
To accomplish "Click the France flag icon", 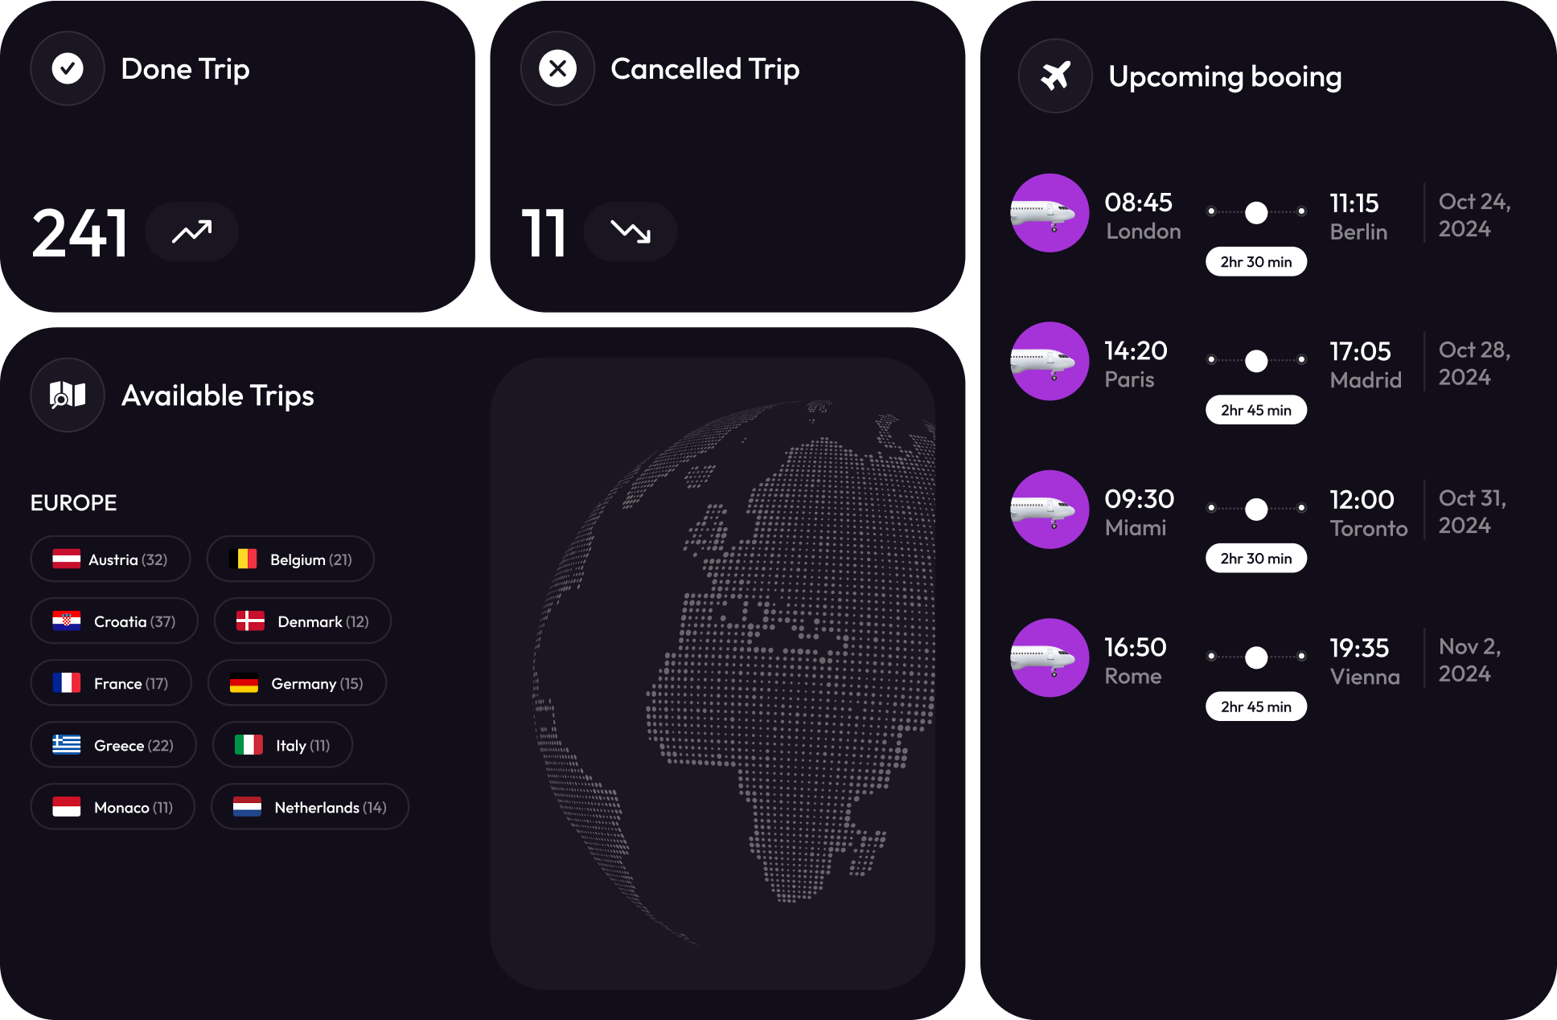I will [x=67, y=682].
